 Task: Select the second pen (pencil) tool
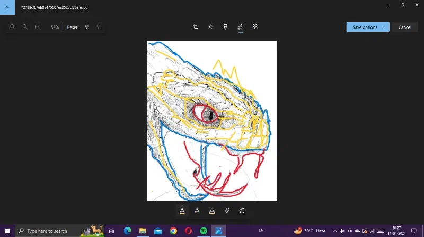197,210
